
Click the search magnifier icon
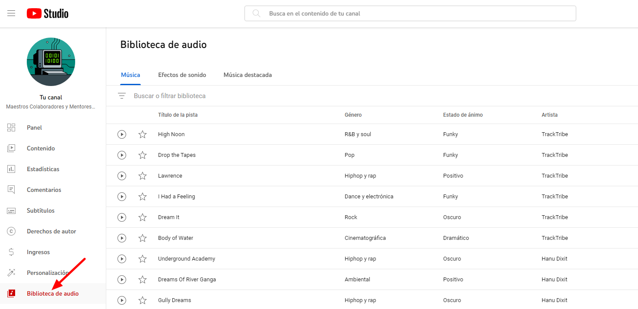(x=257, y=13)
